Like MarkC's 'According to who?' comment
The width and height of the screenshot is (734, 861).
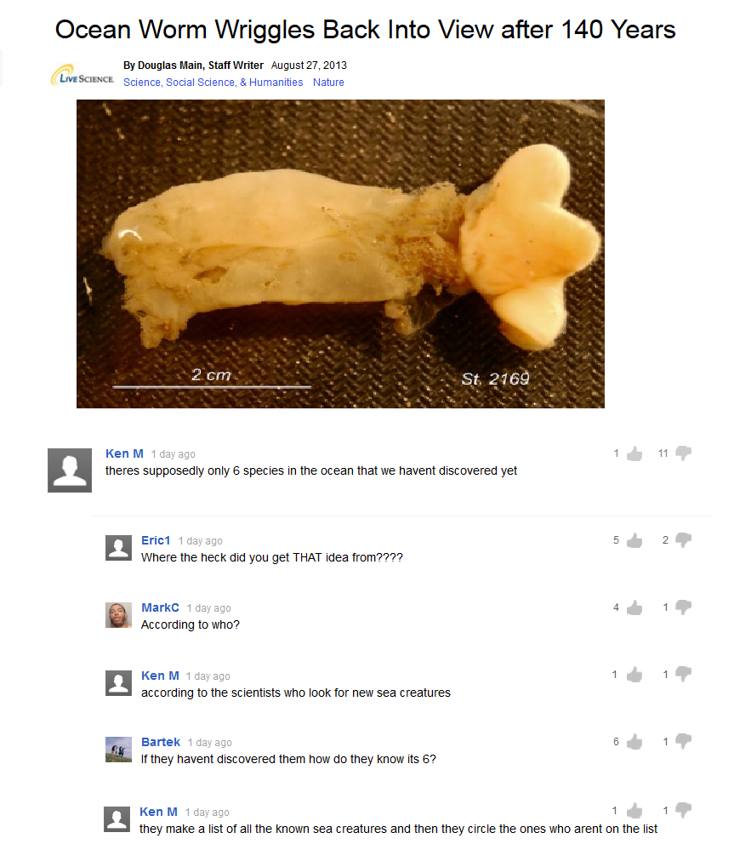[x=634, y=607]
